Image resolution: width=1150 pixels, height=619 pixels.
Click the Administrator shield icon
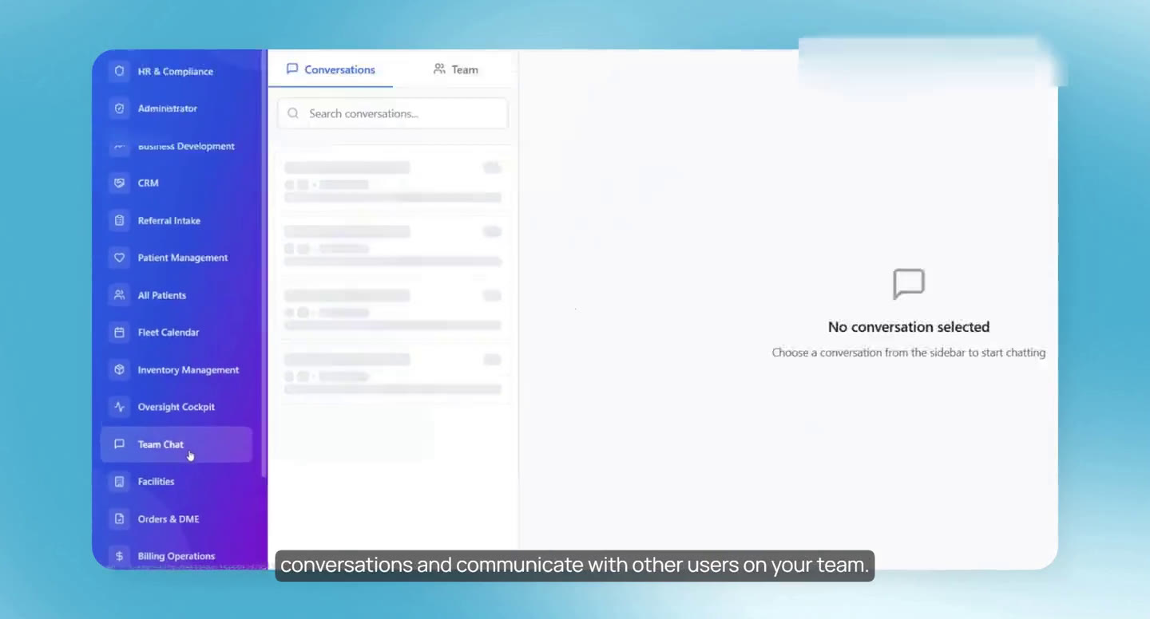click(x=120, y=108)
